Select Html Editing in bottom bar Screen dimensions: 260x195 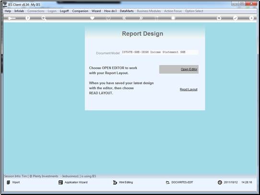point(123,183)
